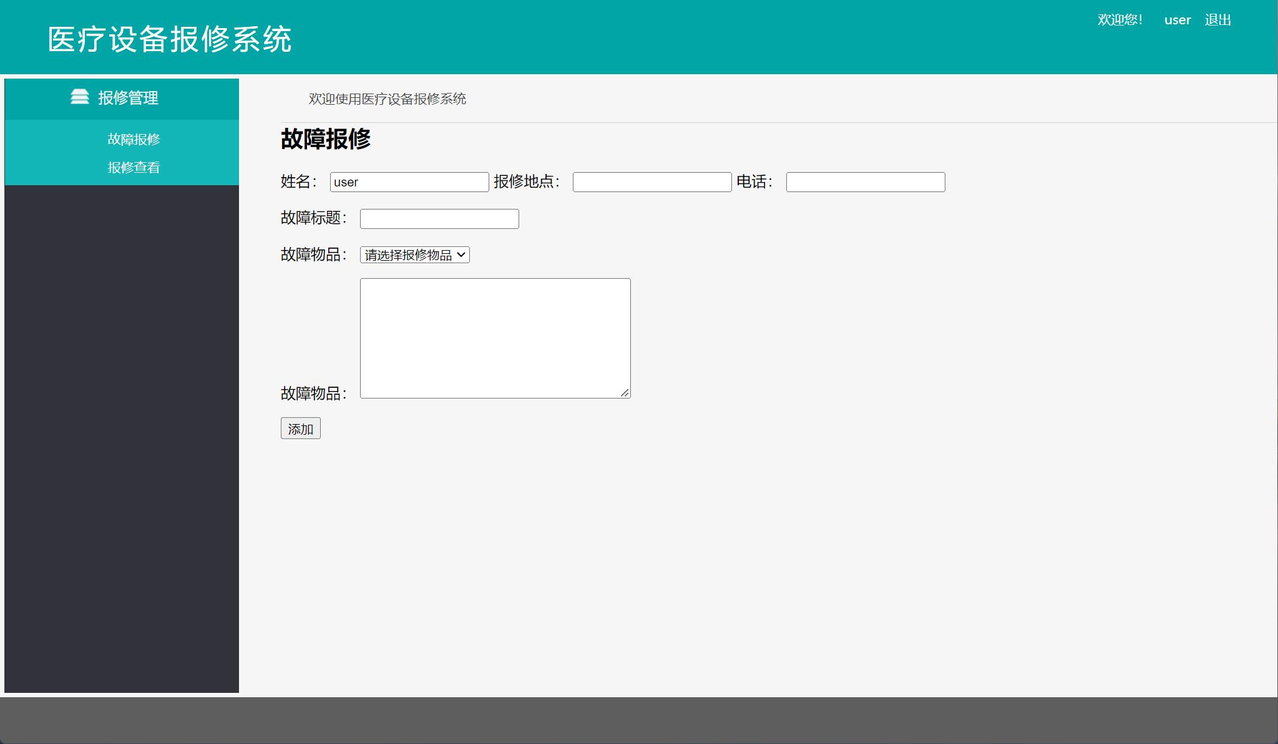Click the user link in top bar
The image size is (1278, 744).
(x=1177, y=19)
